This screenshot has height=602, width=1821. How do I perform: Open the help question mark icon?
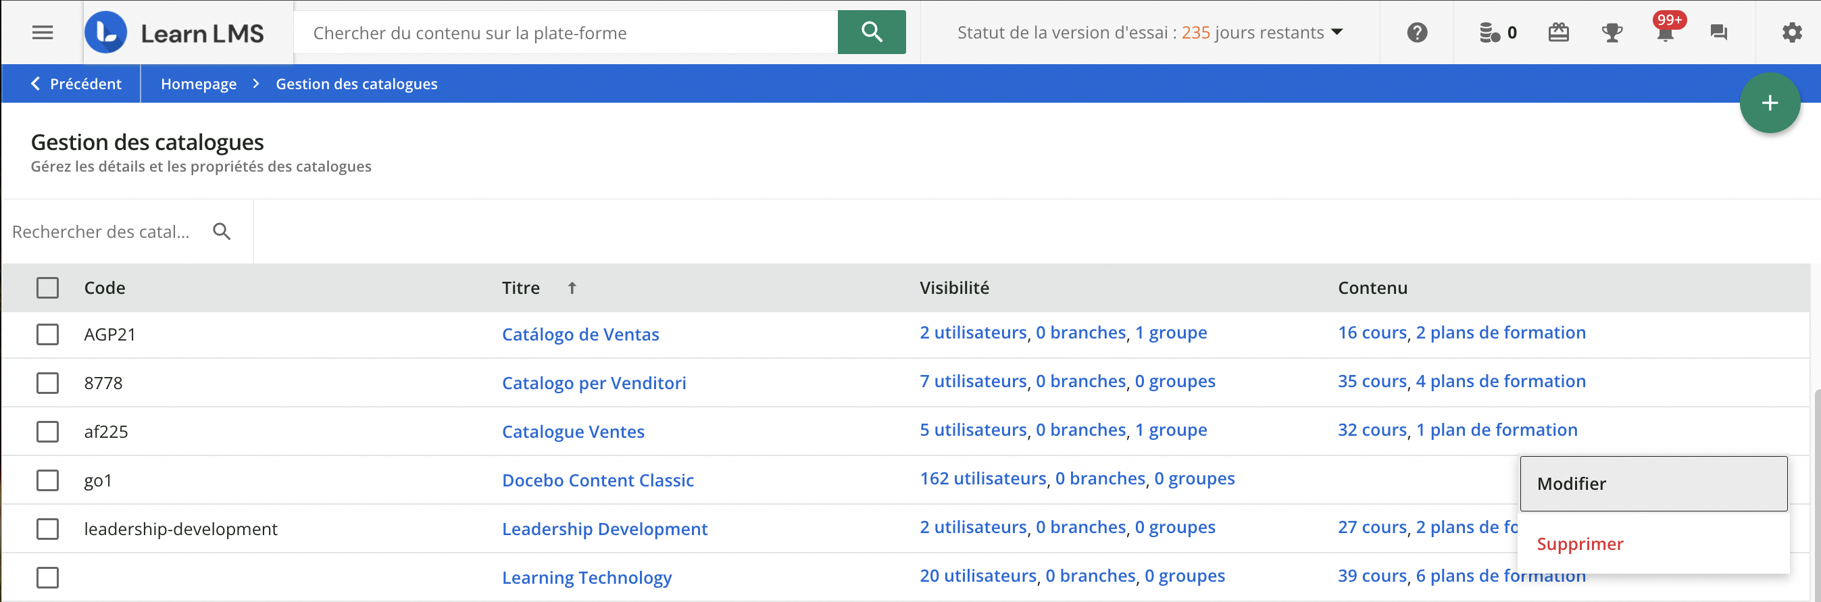[x=1417, y=32]
